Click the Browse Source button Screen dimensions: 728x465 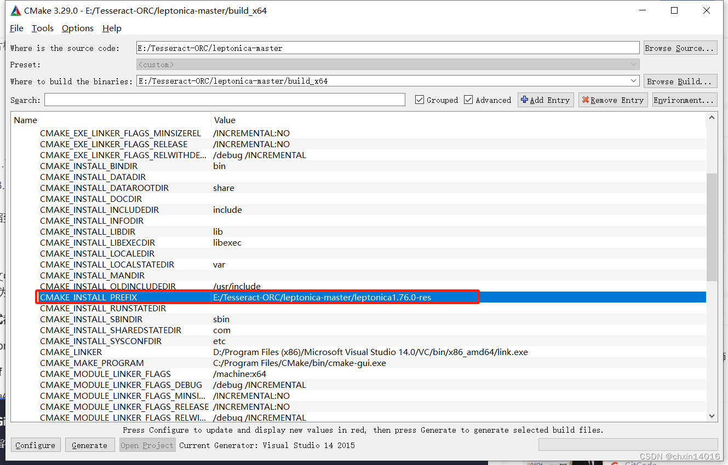(x=680, y=48)
